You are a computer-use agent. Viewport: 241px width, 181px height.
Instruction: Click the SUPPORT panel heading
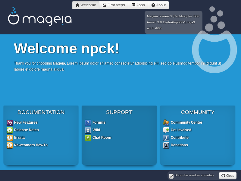click(x=119, y=112)
